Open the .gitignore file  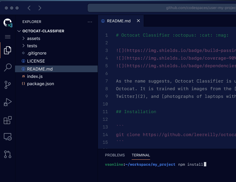[56, 53]
